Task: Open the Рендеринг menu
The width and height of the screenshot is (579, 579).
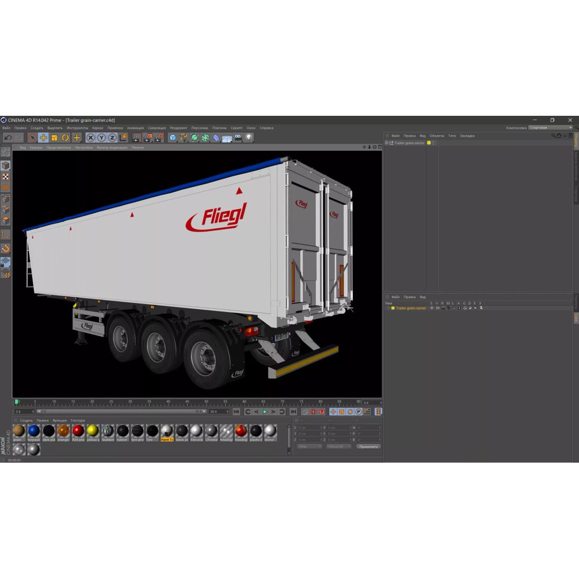Action: 179,128
